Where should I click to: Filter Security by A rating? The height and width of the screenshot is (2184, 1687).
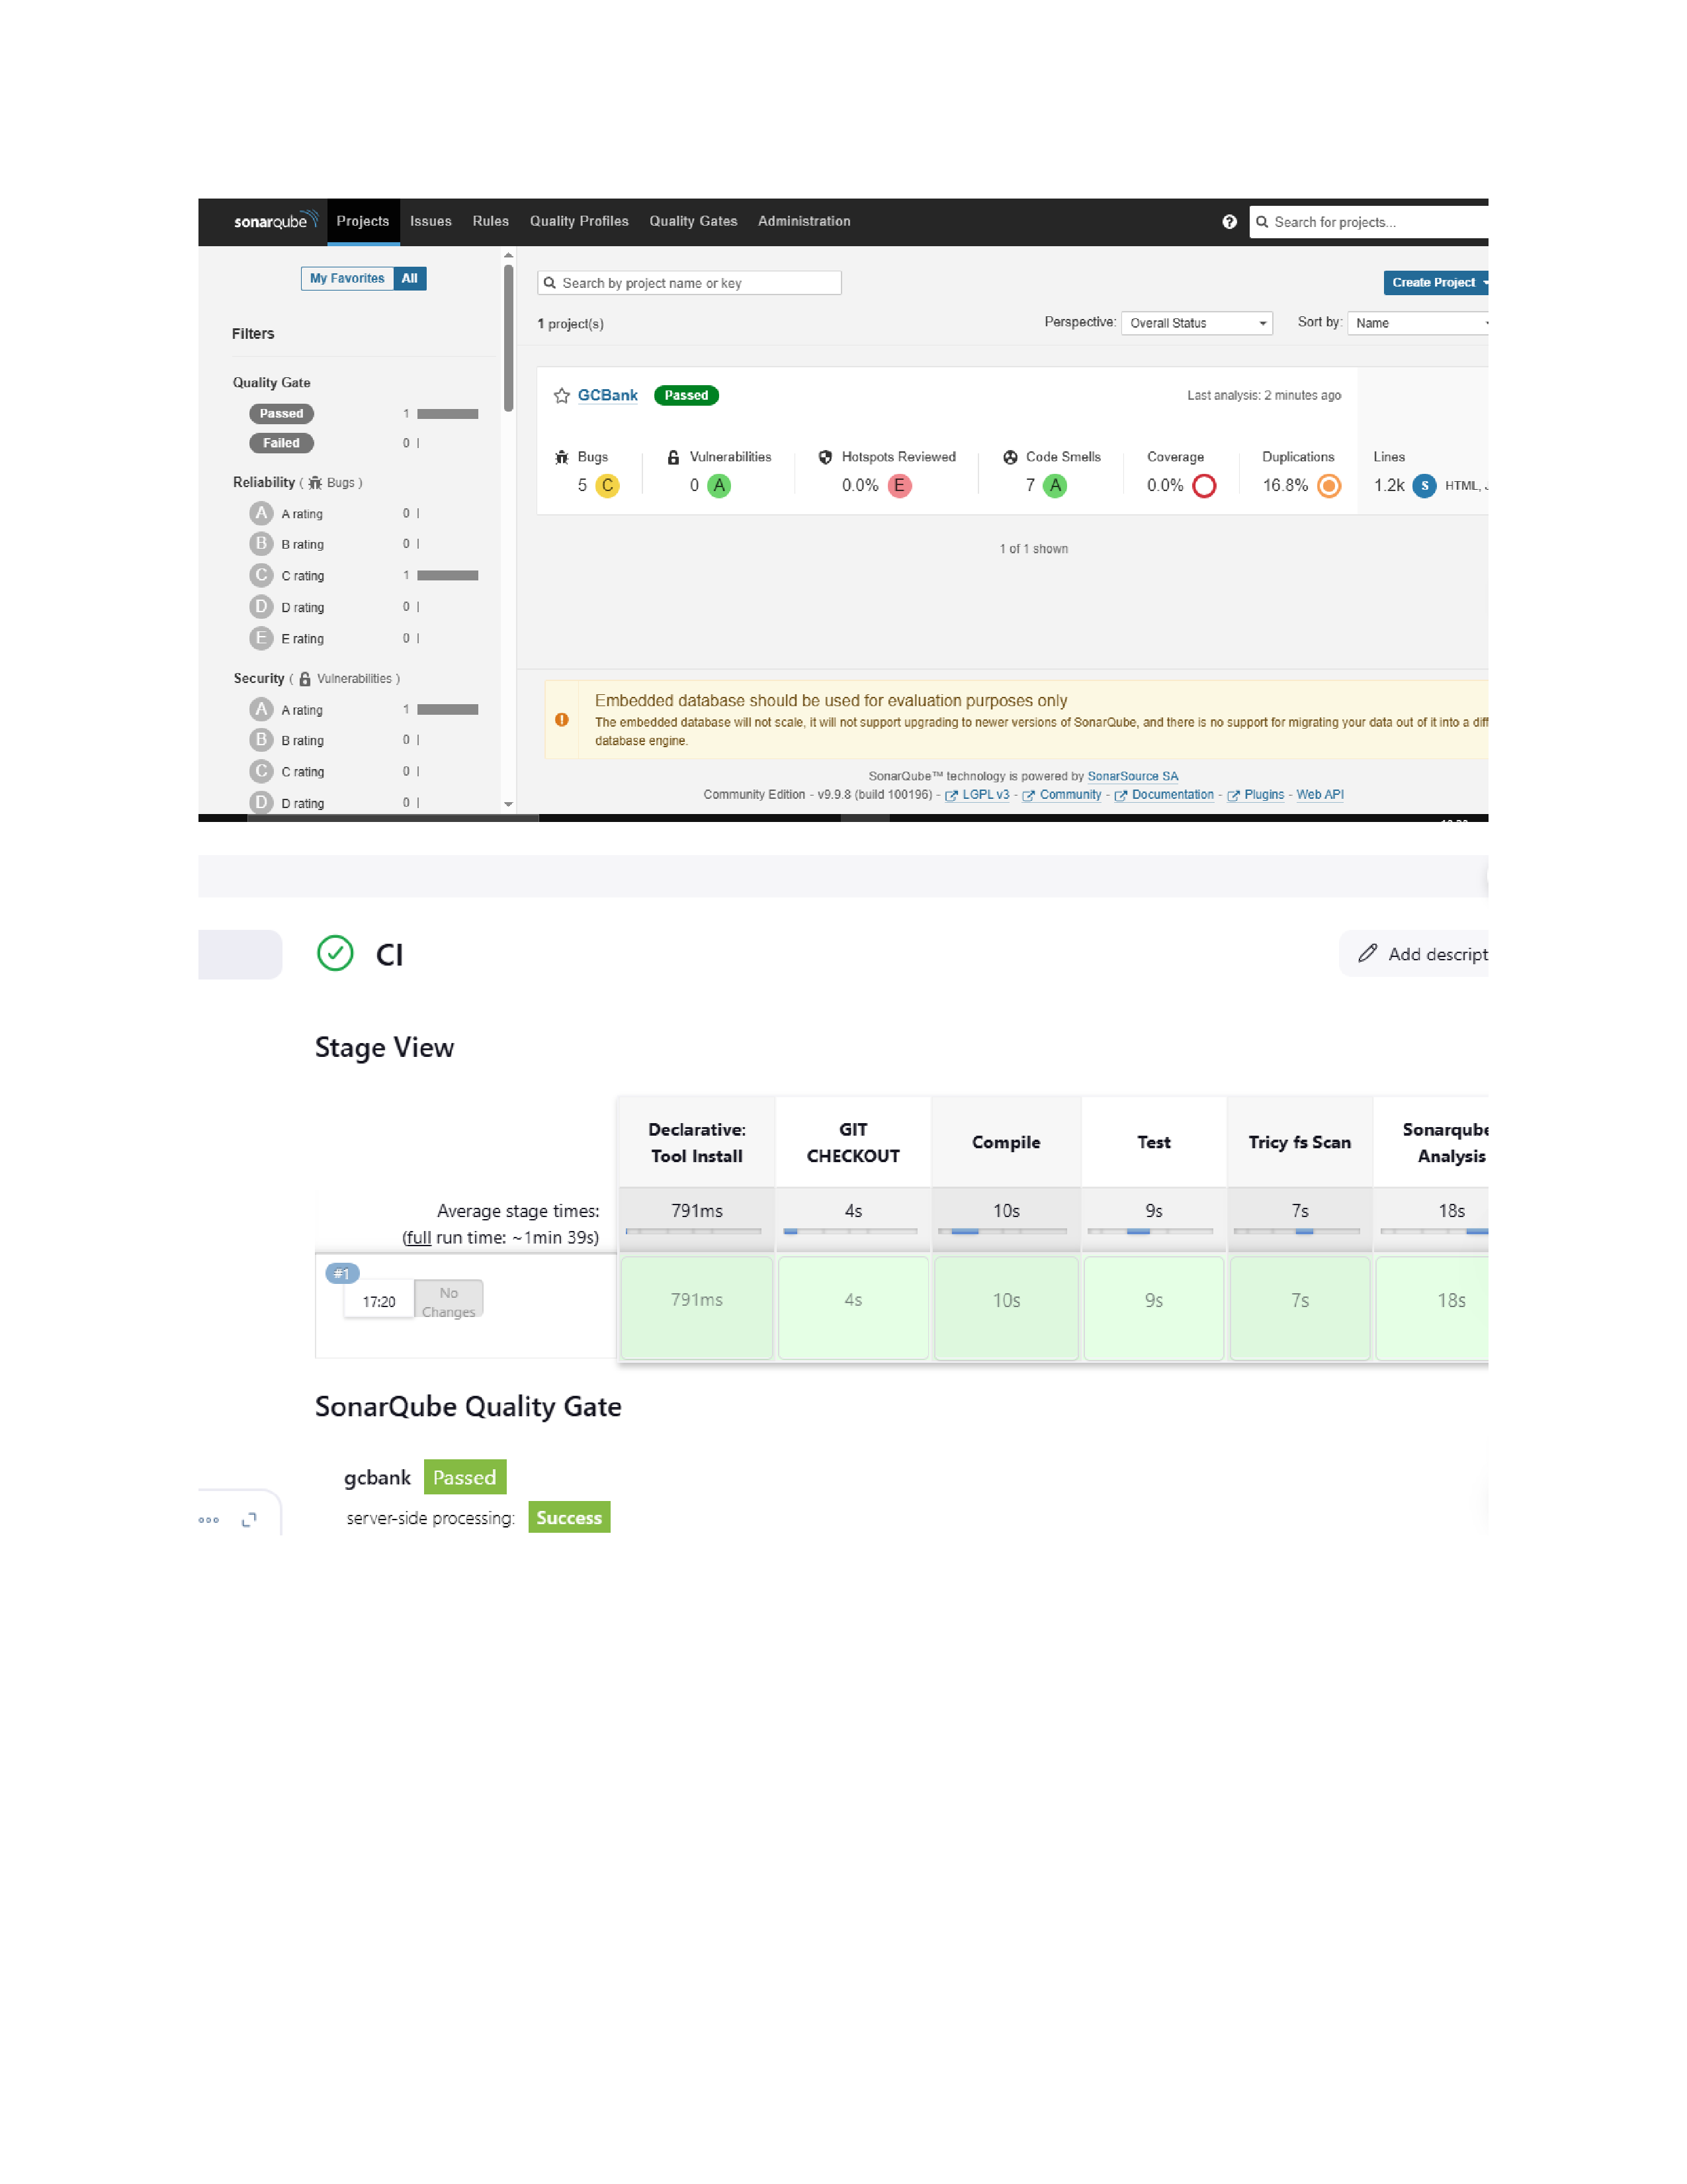pyautogui.click(x=364, y=710)
